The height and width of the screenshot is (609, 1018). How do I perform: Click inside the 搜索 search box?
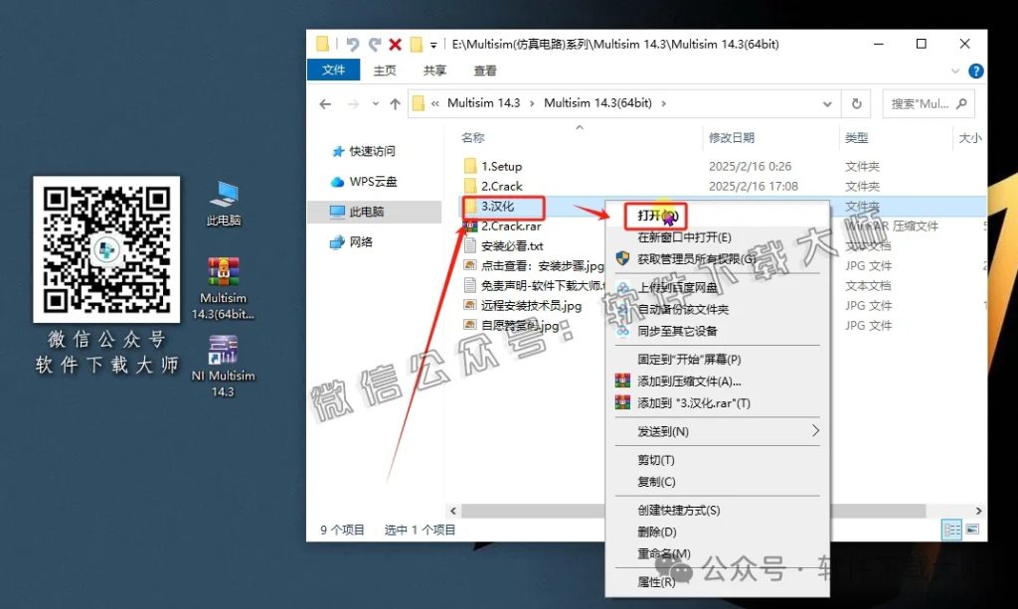coord(925,103)
